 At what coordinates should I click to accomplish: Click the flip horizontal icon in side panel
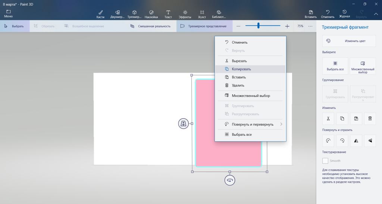[x=356, y=141]
